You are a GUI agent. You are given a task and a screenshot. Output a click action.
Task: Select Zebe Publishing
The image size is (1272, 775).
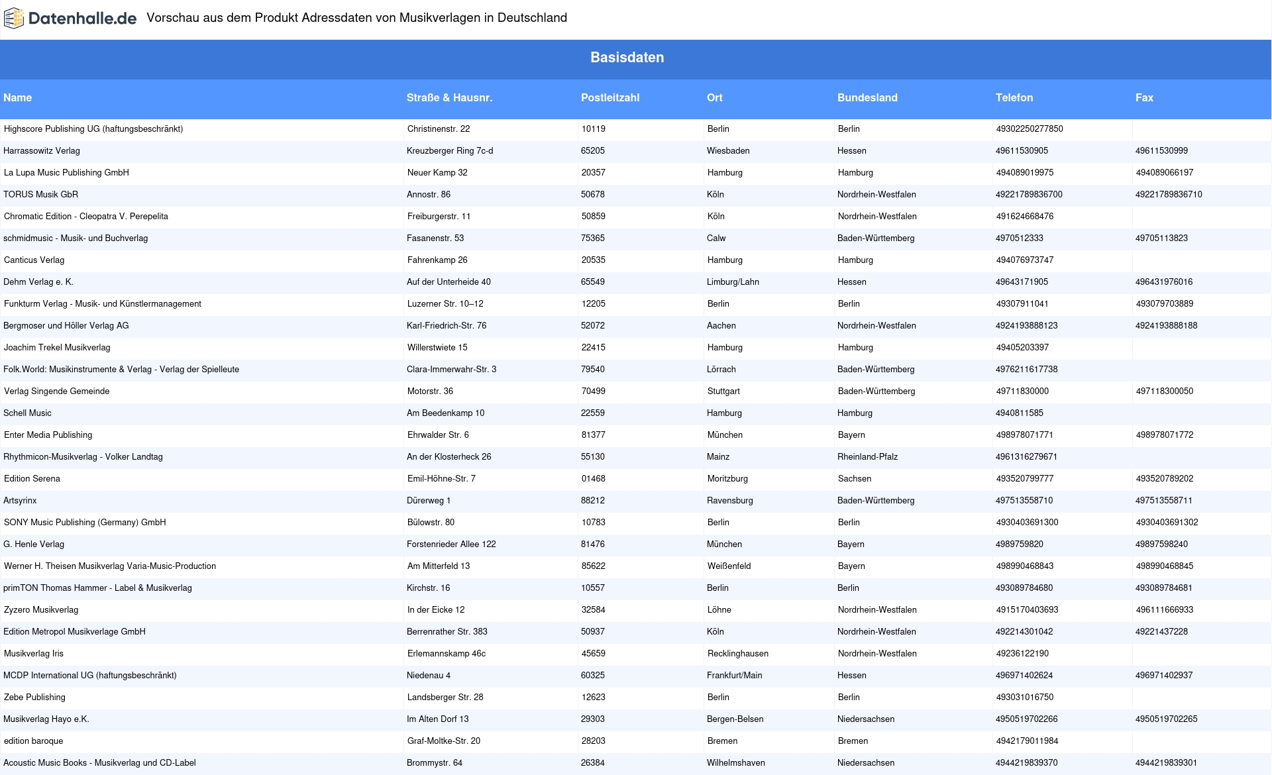coord(34,697)
